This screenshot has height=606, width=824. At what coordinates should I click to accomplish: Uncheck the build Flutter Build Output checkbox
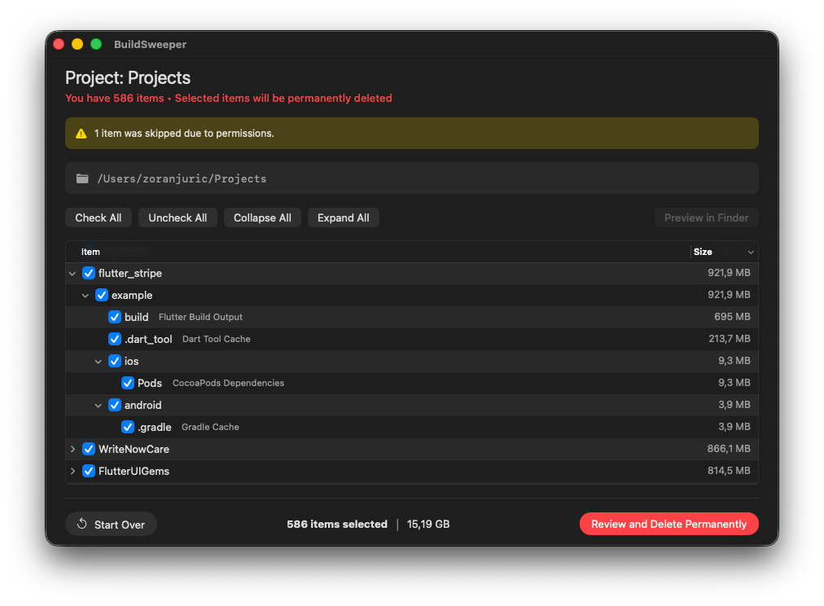coord(115,317)
